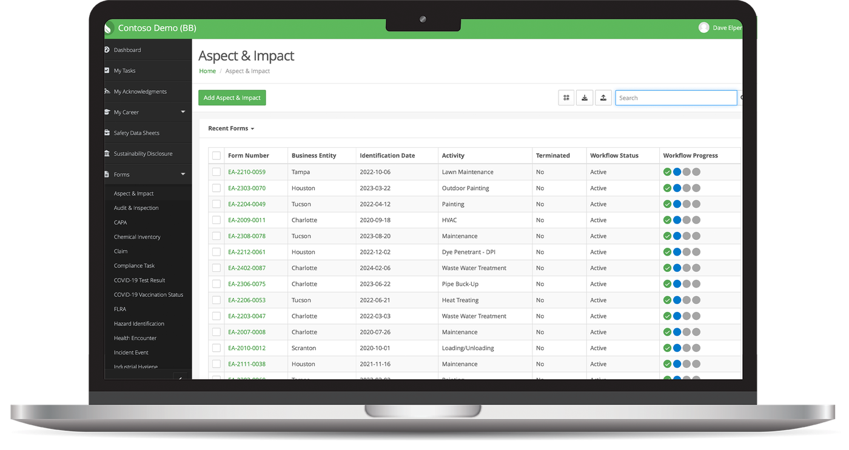Click Add Aspect & Impact button
Screen dimensions: 849x450
click(x=232, y=98)
